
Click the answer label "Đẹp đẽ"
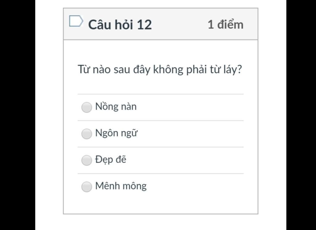click(110, 160)
